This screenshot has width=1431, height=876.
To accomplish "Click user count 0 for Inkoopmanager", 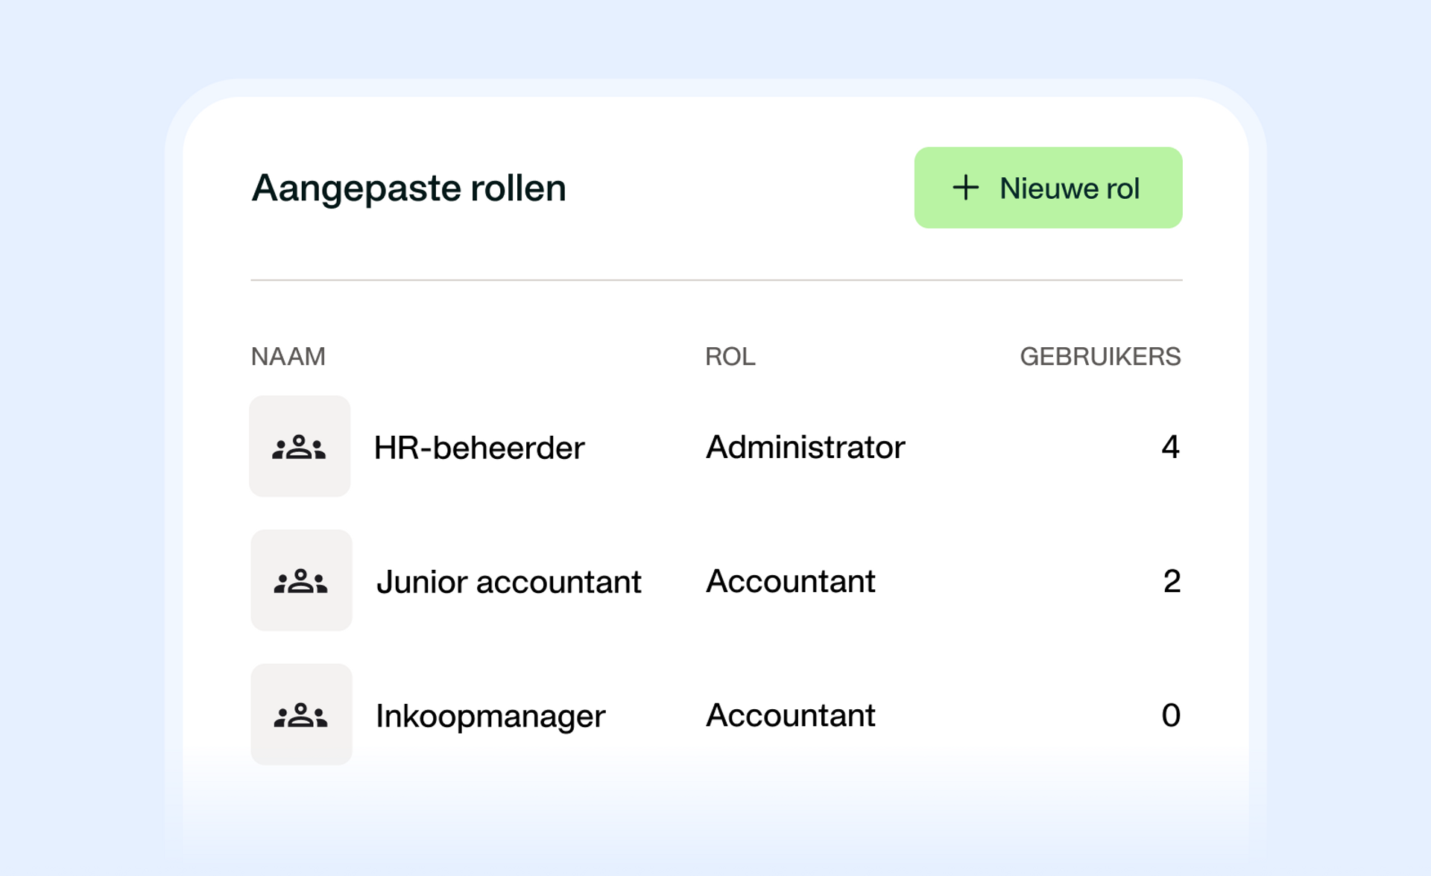I will pyautogui.click(x=1171, y=715).
